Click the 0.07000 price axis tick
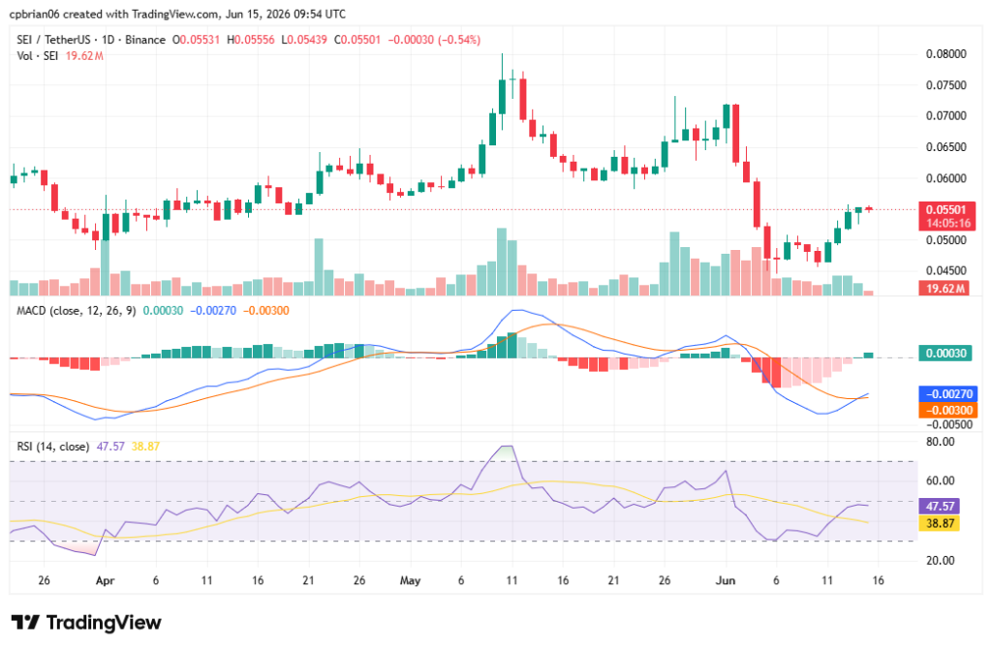This screenshot has height=651, width=992. point(945,116)
